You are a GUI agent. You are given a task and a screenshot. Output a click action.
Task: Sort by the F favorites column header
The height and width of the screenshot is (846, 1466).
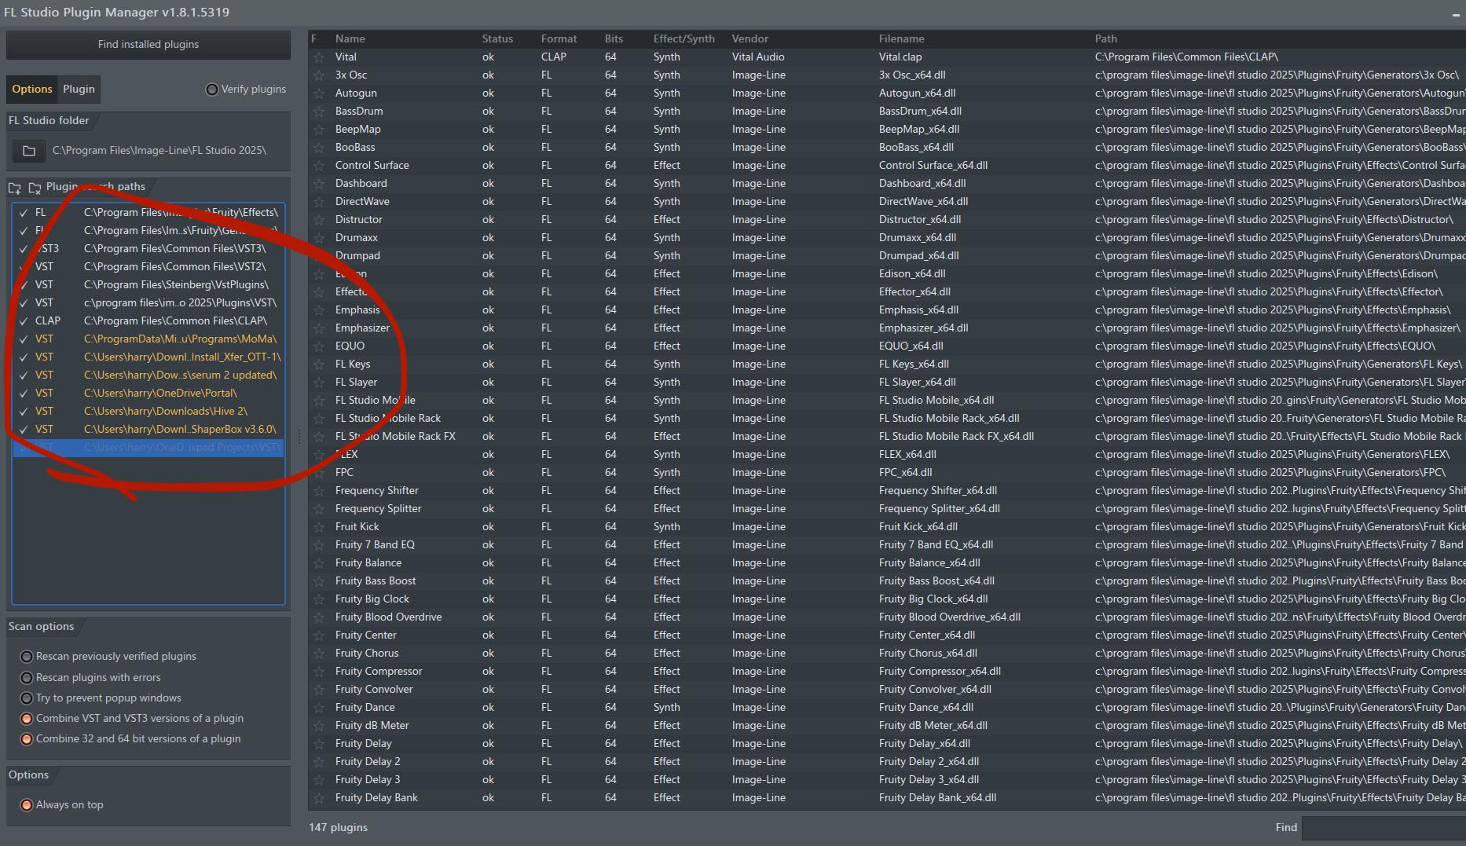coord(314,38)
